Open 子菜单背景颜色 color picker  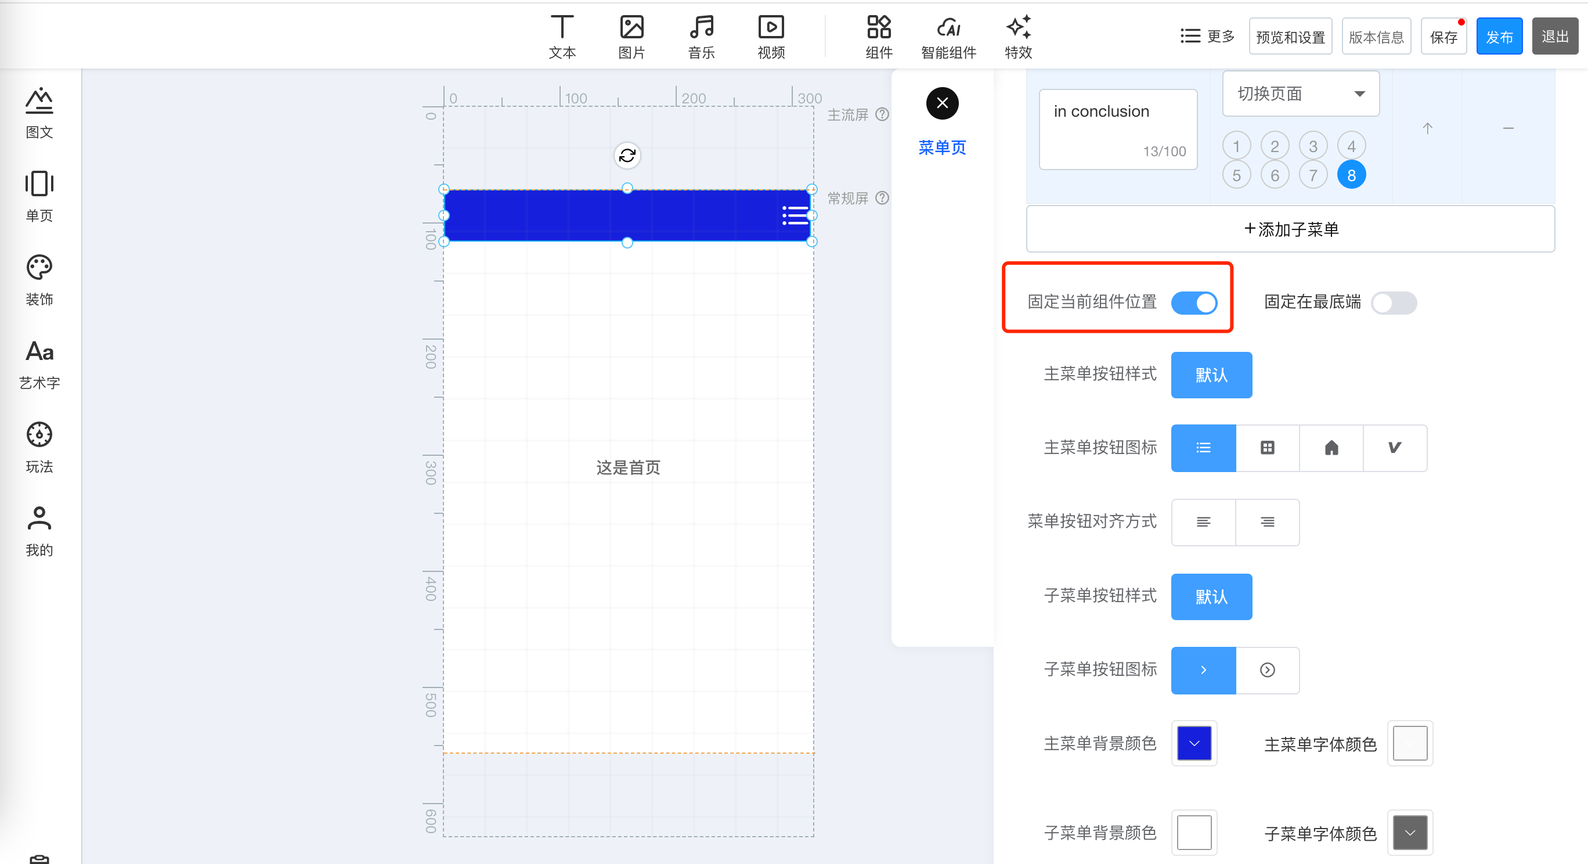click(x=1193, y=833)
